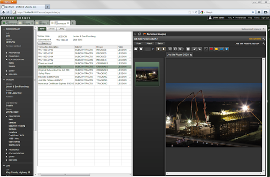Click the Batch button
This screenshot has height=177, width=270.
point(160,44)
